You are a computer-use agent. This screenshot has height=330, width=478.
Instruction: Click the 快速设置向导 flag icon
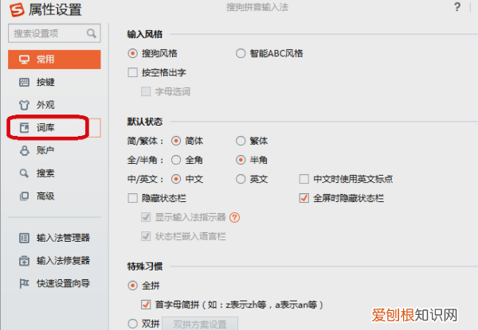(24, 283)
